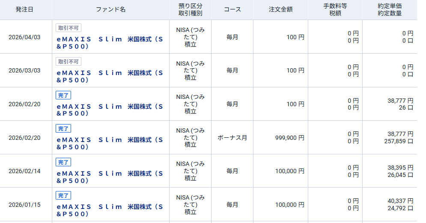
Task: Select the ボーナス月 course cell
Action: point(232,138)
